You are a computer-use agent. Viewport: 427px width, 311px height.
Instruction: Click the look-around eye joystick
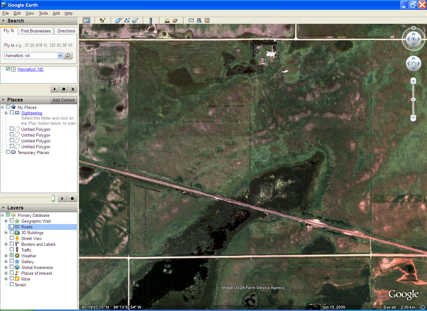point(414,39)
